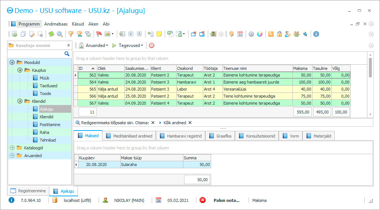Viewport: 380px width, 210px height.
Task: Select Postitamine in the user menu tree
Action: pyautogui.click(x=50, y=125)
